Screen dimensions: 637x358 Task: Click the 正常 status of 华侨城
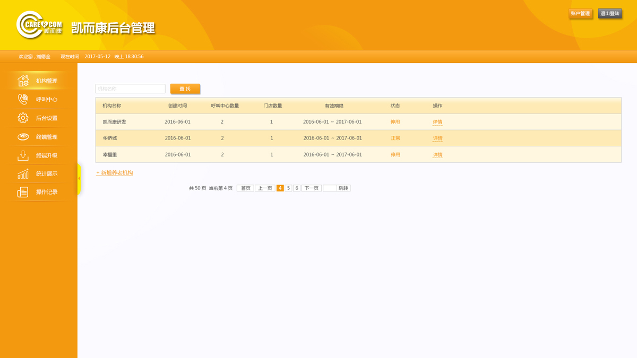(x=395, y=138)
